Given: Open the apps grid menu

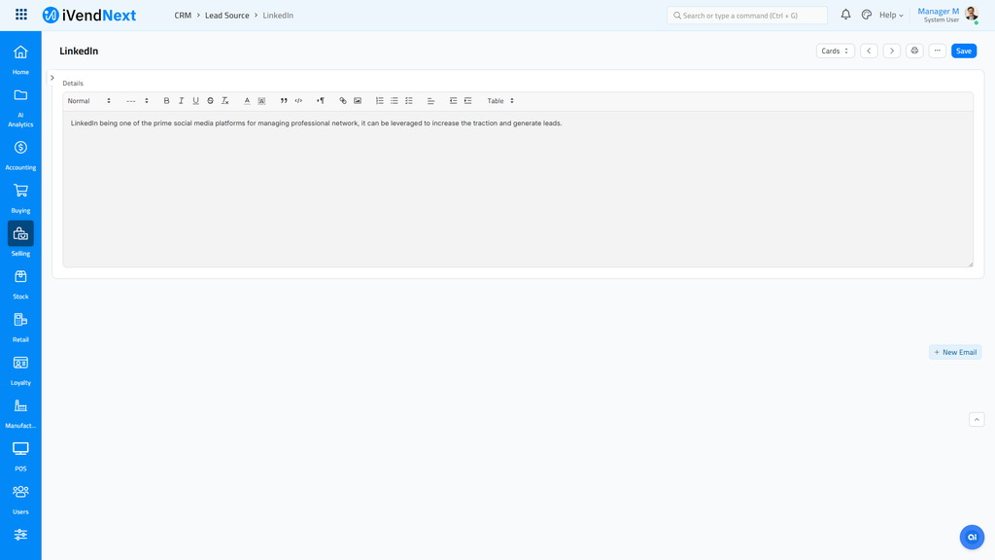Looking at the screenshot, I should (21, 14).
